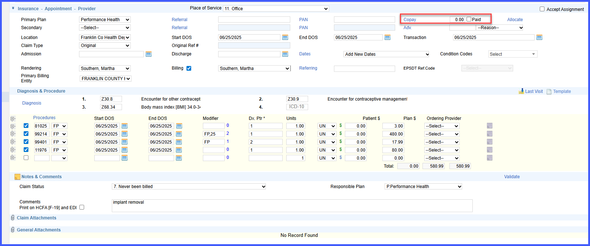Screen dimensions: 590x246
Task: Open the Transaction date calendar picker
Action: tap(539, 38)
